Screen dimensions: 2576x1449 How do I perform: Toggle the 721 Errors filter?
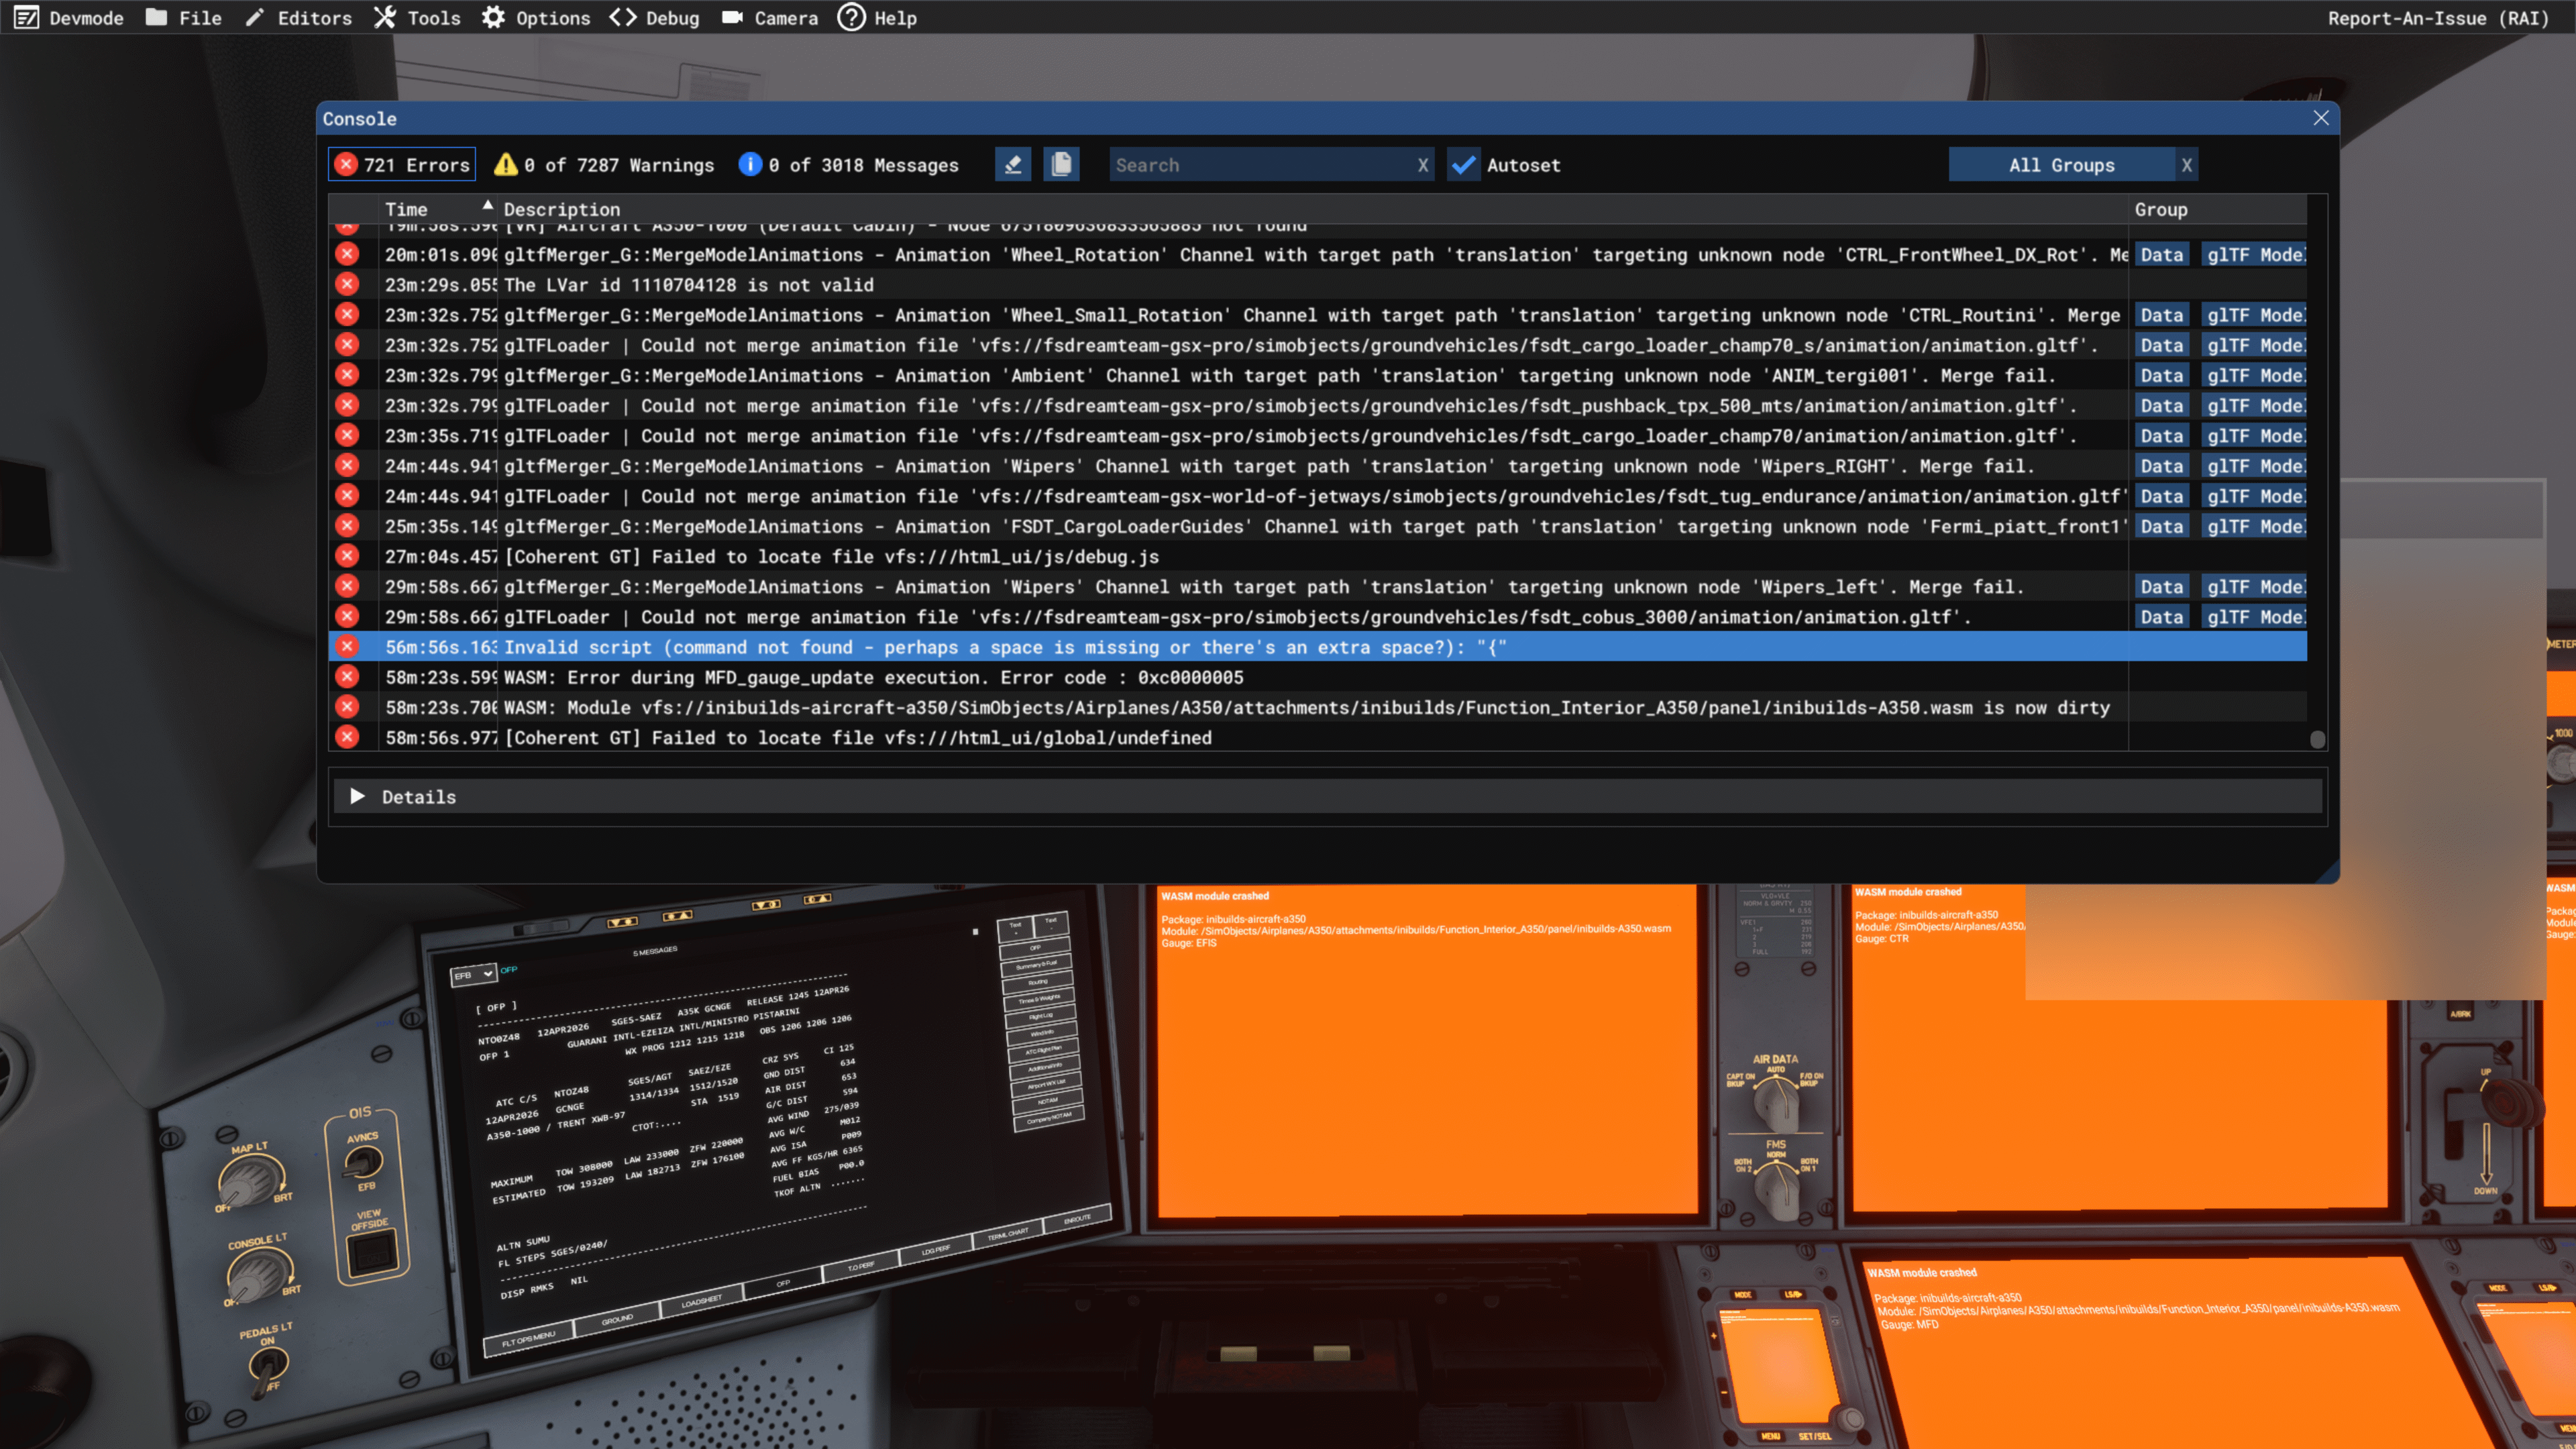[402, 165]
